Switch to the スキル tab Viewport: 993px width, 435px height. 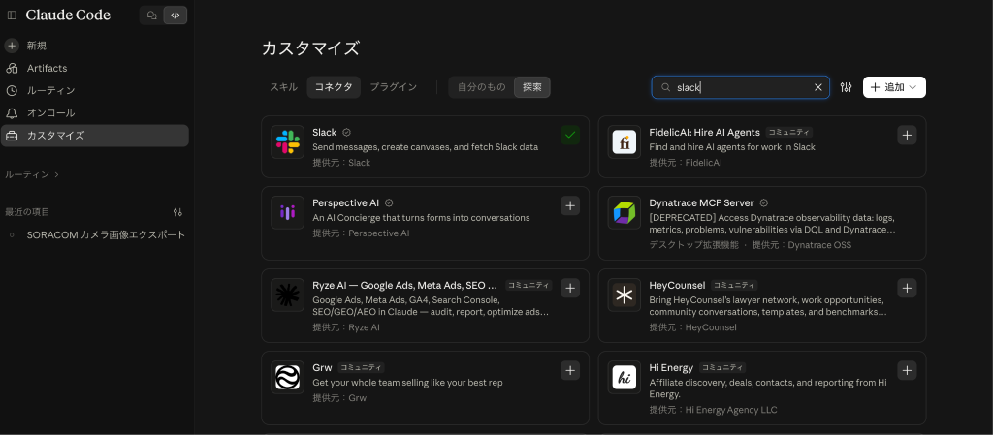[284, 87]
